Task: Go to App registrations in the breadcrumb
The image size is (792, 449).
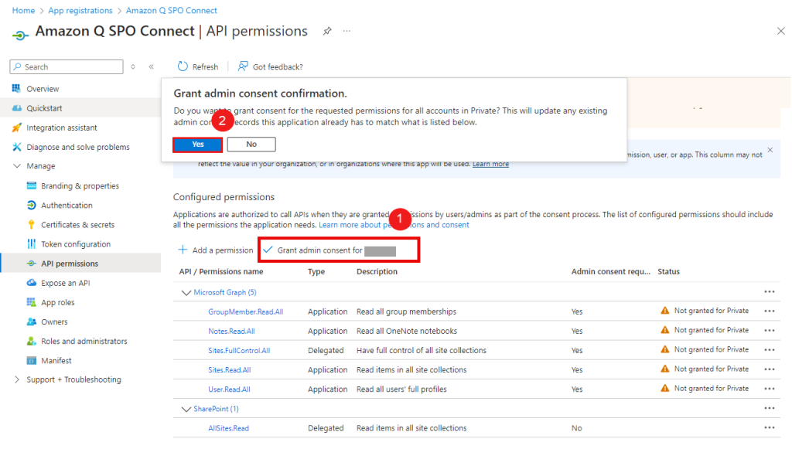Action: coord(80,11)
